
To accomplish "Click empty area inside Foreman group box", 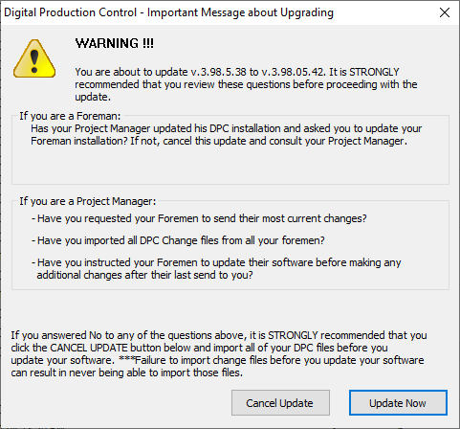I will (x=230, y=166).
